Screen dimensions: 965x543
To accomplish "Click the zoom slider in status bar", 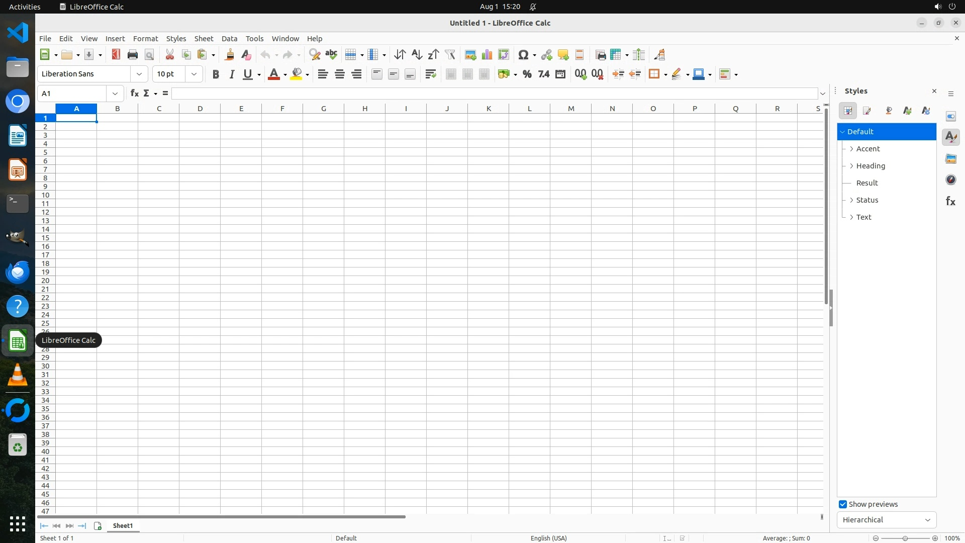I will coord(905,538).
